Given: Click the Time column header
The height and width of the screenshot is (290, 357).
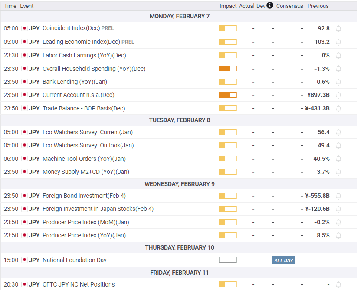Looking at the screenshot, I should click(x=10, y=6).
